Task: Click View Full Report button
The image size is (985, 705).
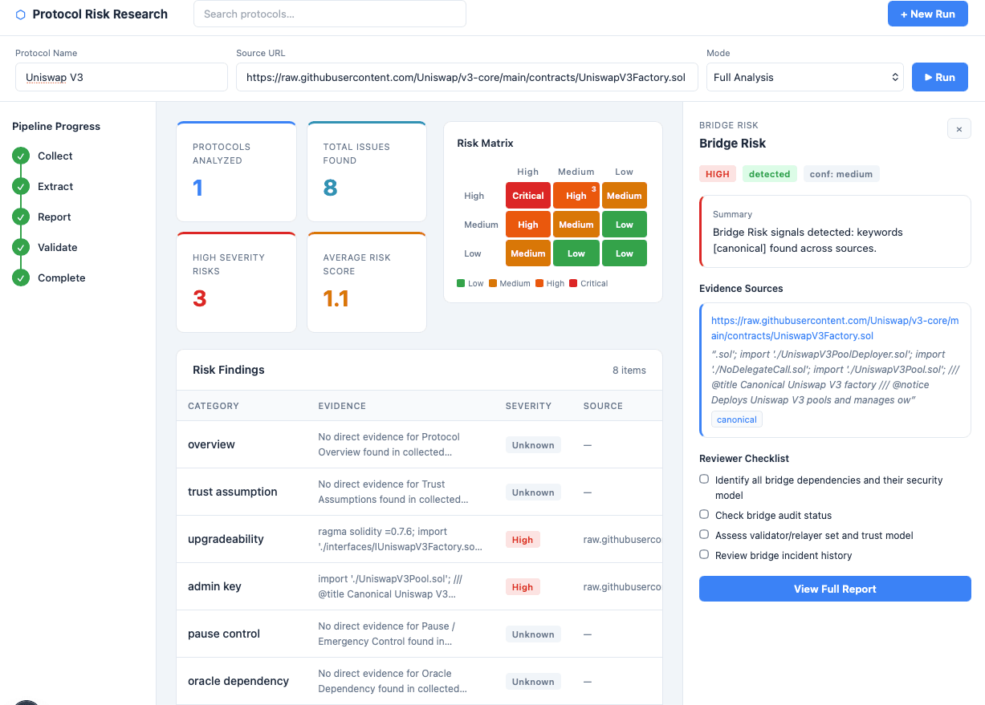Action: point(835,589)
